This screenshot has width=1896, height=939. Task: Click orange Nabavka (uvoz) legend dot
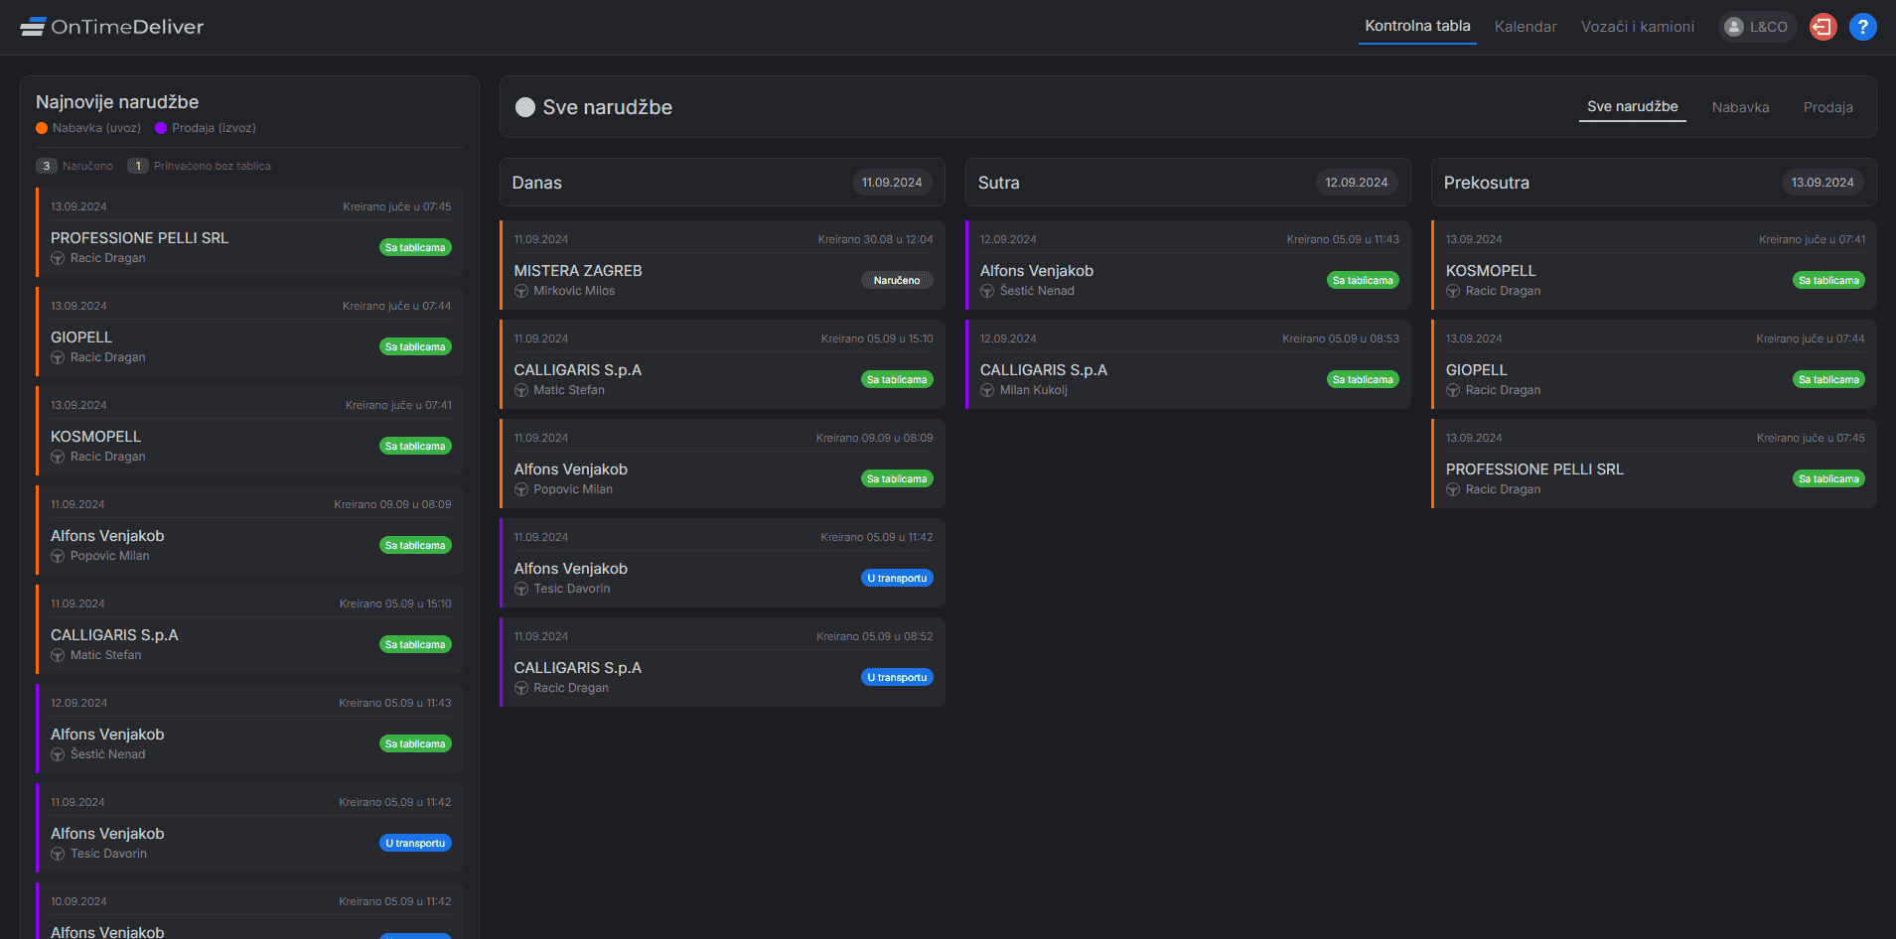[42, 128]
